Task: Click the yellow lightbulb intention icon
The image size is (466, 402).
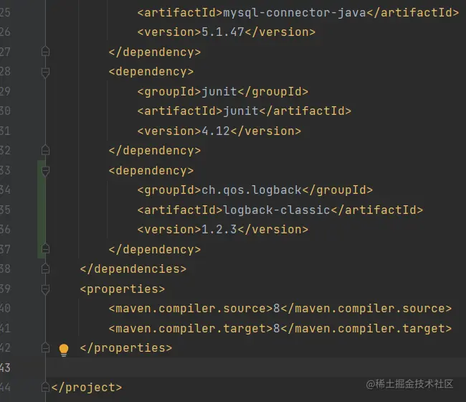Action: 64,350
